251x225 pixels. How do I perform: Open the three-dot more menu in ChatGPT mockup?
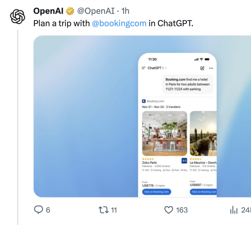[x=211, y=68]
